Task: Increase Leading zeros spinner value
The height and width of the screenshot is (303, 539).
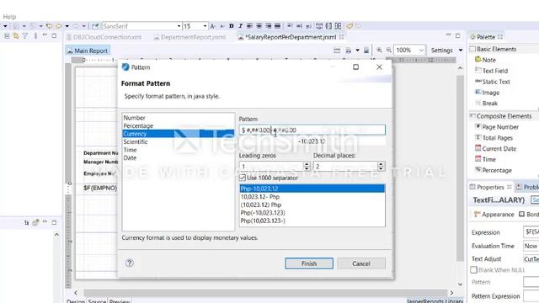Action: point(307,164)
